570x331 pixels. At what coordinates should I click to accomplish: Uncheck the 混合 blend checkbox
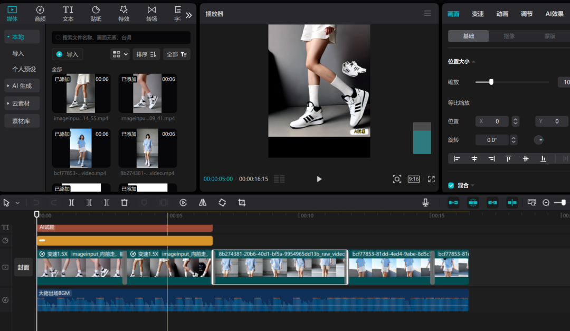(450, 185)
